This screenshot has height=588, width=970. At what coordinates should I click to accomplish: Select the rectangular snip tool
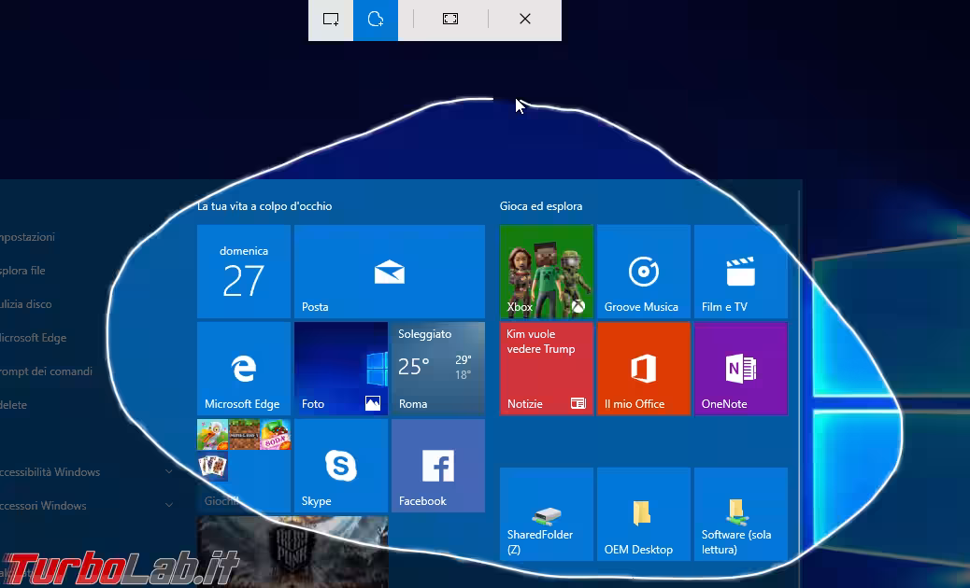[331, 20]
